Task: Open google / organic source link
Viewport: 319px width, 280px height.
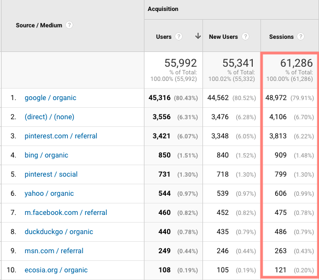Action: 50,98
